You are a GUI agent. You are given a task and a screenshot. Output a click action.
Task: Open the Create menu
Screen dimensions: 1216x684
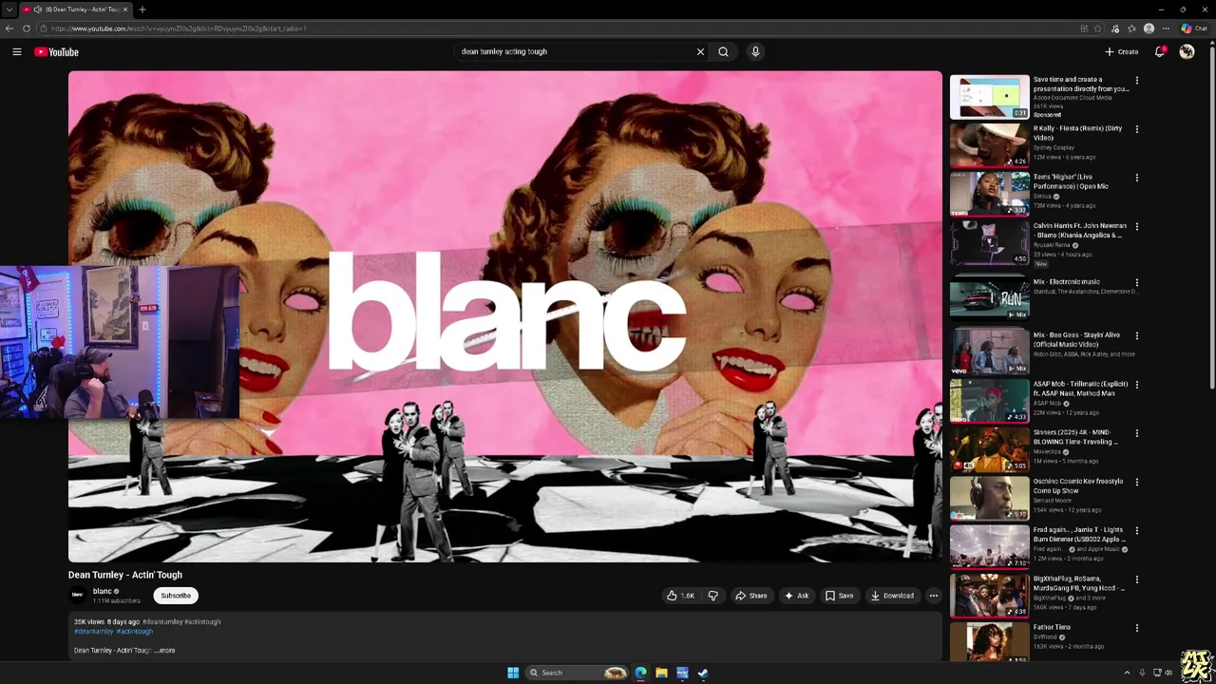coord(1121,52)
